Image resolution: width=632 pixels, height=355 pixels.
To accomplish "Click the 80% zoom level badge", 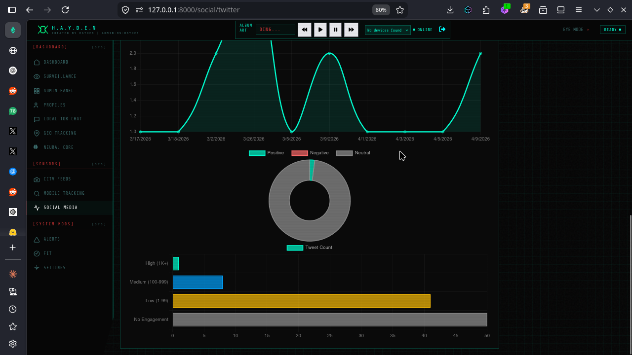I will click(381, 10).
